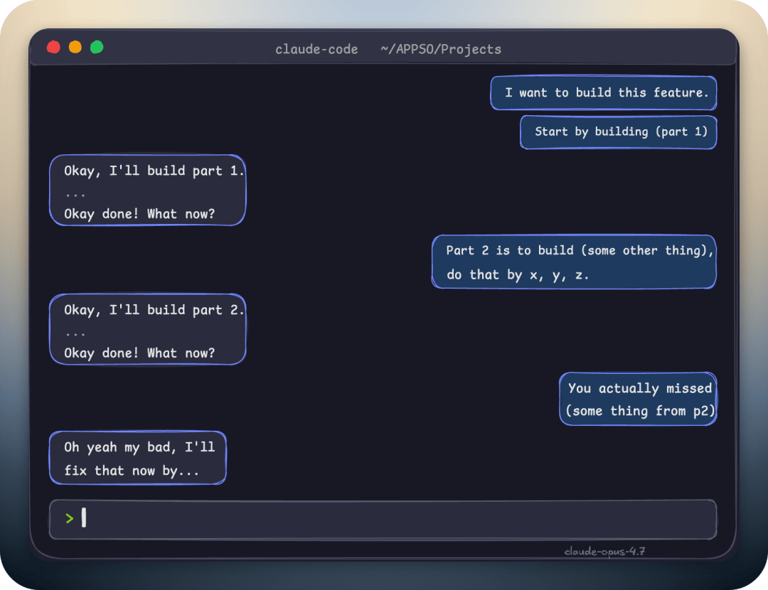Click 'I want to build this feature.' message
The height and width of the screenshot is (590, 768).
click(604, 92)
